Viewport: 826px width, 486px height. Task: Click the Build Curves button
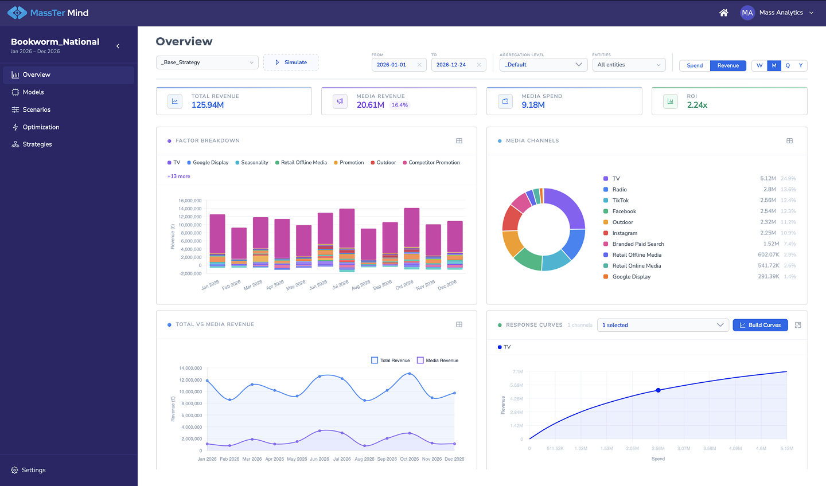[760, 325]
